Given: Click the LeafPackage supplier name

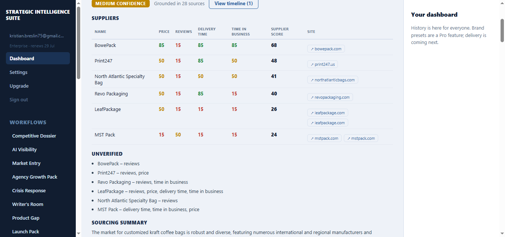Looking at the screenshot, I should 108,109.
